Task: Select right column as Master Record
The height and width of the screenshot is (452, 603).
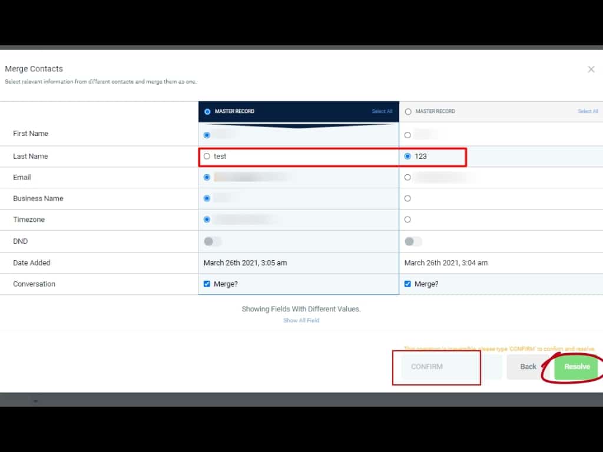Action: point(408,111)
